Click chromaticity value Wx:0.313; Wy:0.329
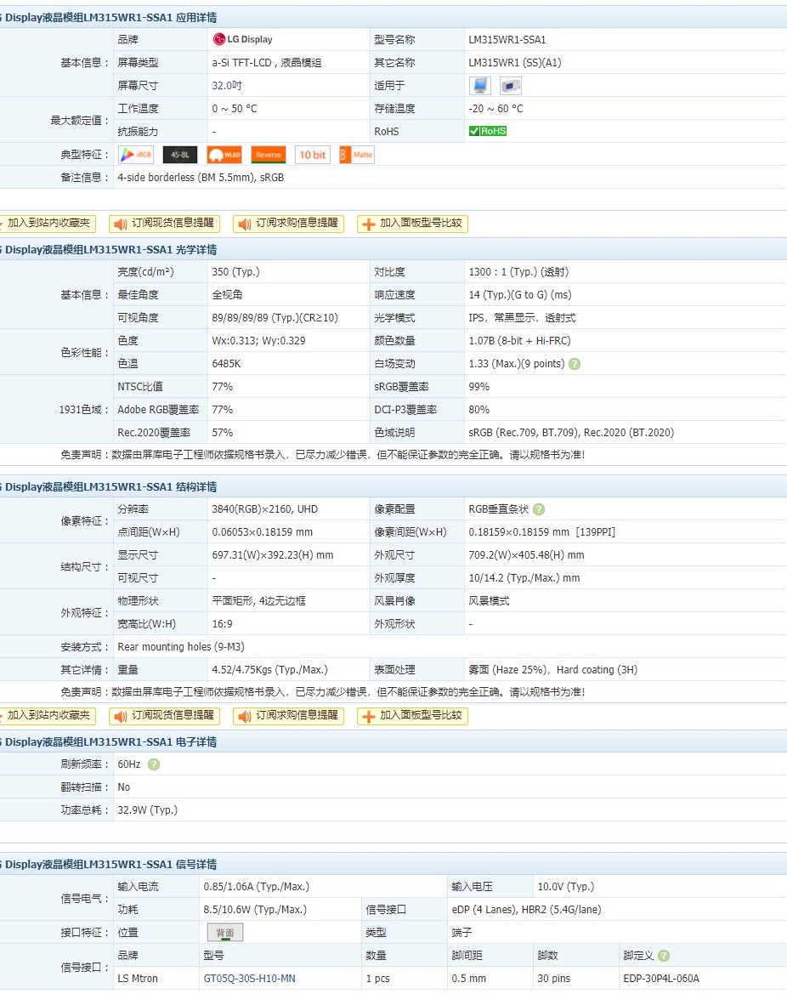The width and height of the screenshot is (787, 994). tap(258, 340)
